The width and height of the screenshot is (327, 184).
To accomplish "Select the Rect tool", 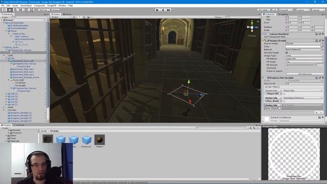I will tap(26, 10).
